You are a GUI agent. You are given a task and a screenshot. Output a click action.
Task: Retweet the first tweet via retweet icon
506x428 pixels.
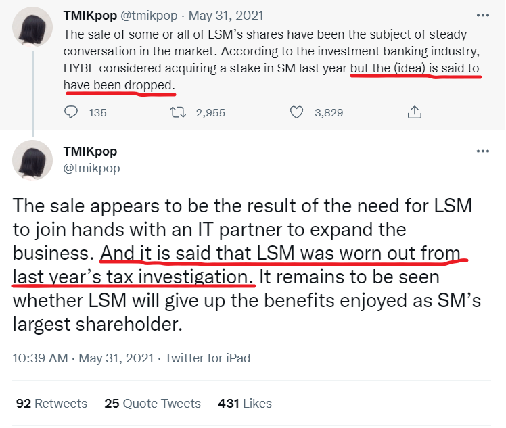click(181, 112)
